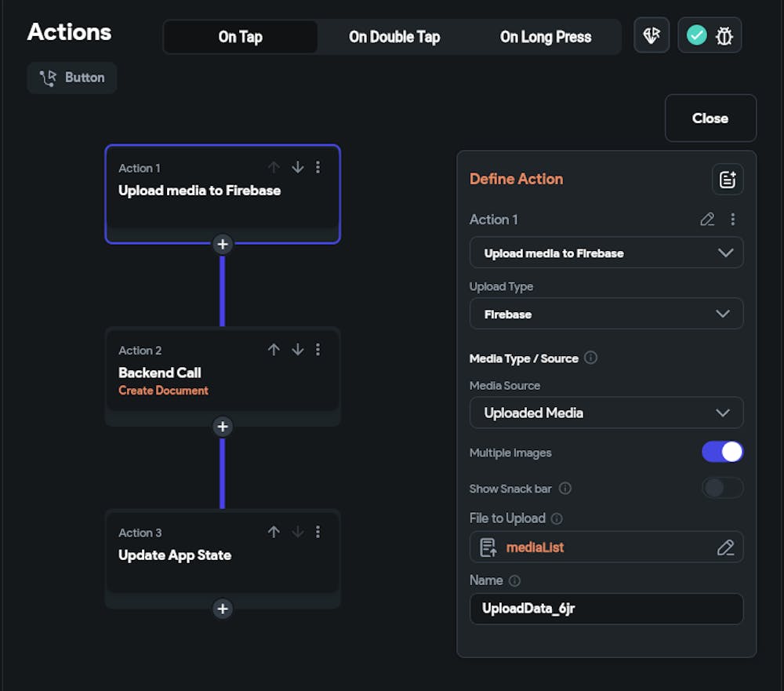The height and width of the screenshot is (691, 784).
Task: Move Action 2 up with arrow
Action: click(x=274, y=350)
